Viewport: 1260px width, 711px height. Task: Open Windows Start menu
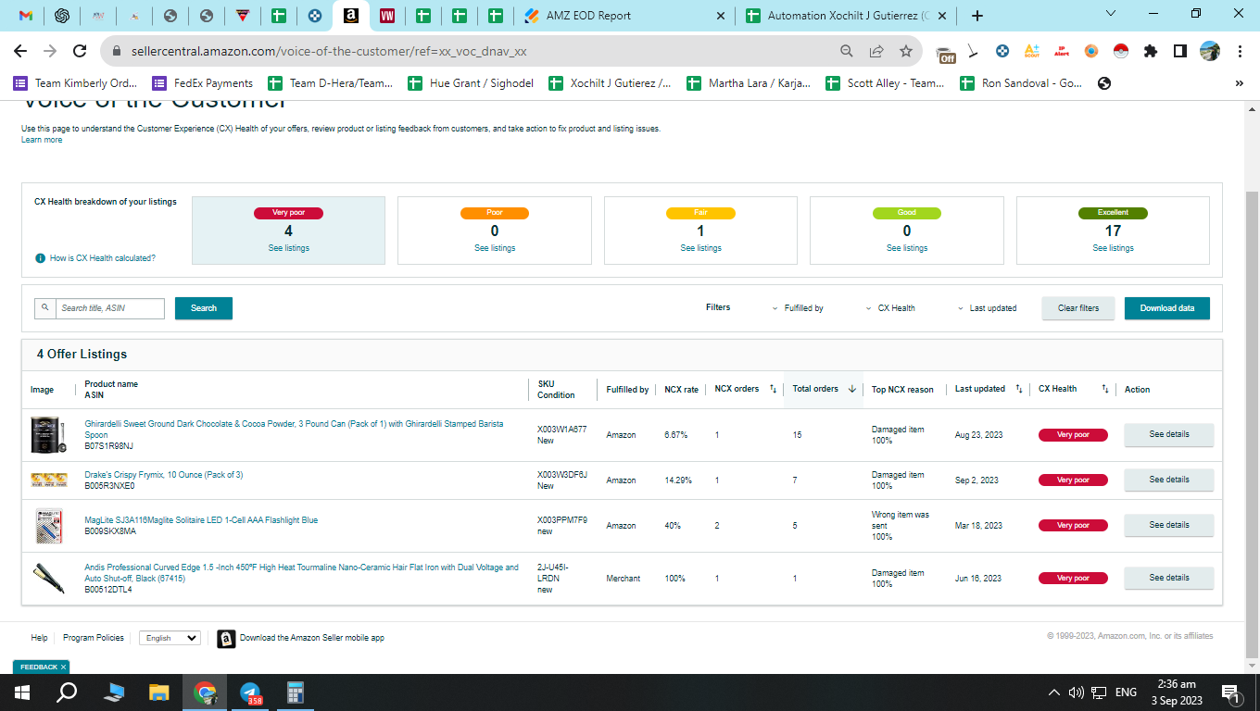pyautogui.click(x=22, y=692)
